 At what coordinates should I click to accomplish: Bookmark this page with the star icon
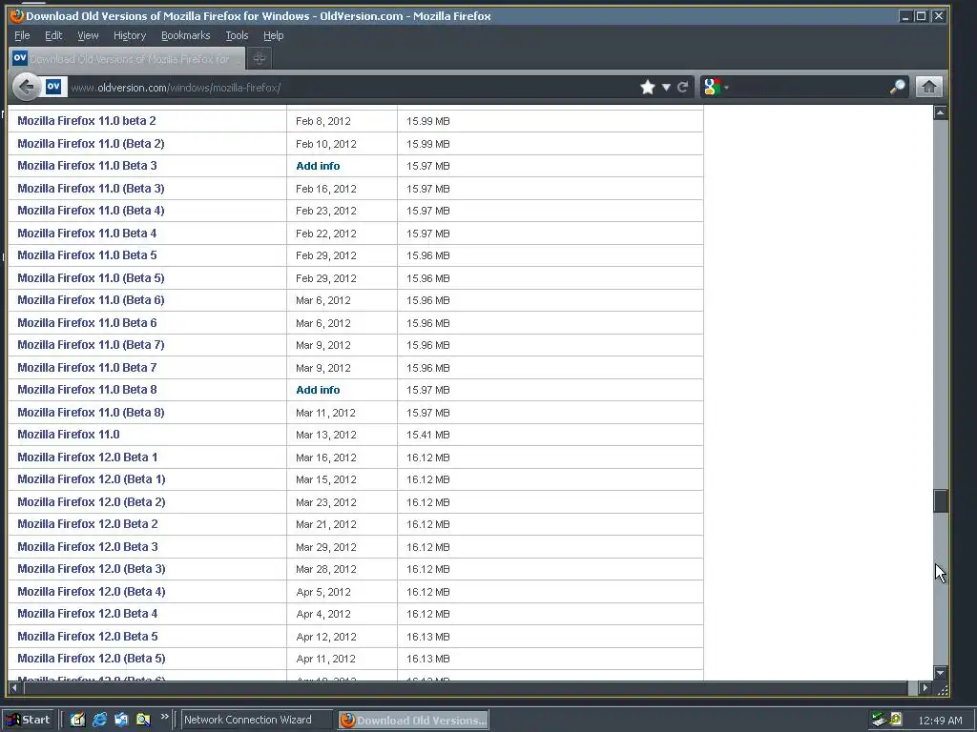pyautogui.click(x=648, y=87)
